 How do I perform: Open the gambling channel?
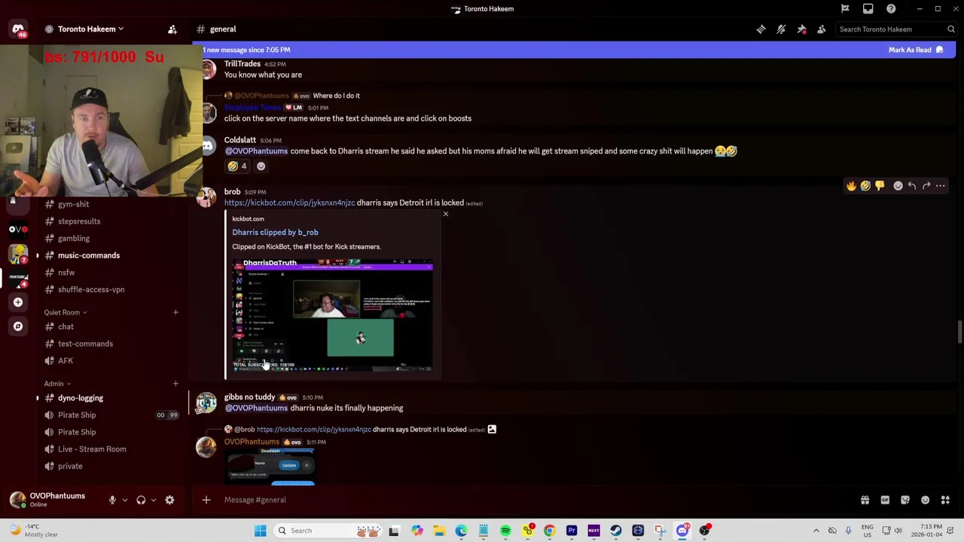(x=74, y=239)
